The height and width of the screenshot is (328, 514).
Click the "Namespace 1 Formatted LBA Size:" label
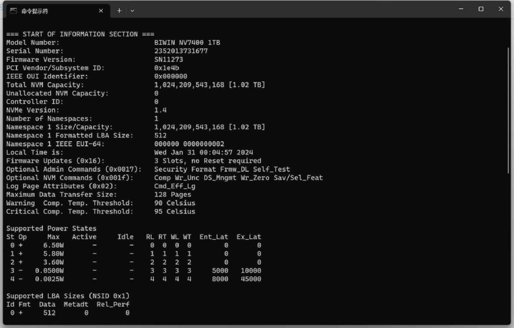click(x=70, y=135)
